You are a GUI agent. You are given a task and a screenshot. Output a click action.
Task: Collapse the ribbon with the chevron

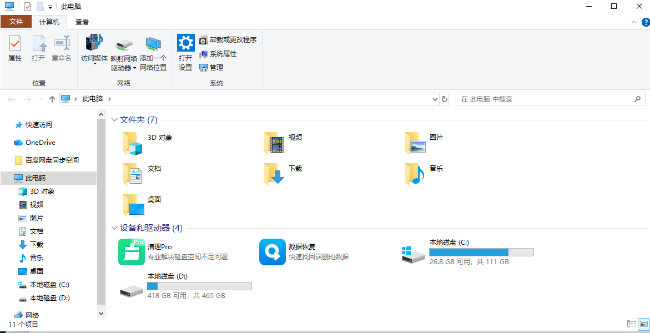[633, 22]
